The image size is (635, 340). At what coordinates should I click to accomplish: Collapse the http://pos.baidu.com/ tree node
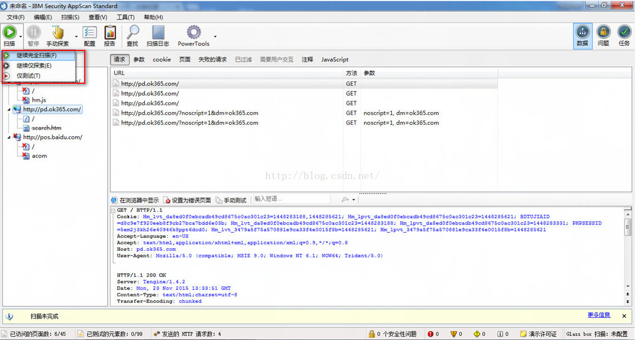click(x=9, y=137)
